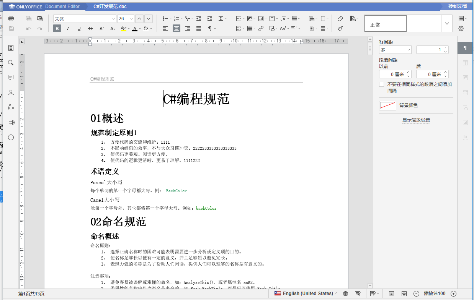
Task: Open advanced settings gear icon
Action: [x=461, y=28]
